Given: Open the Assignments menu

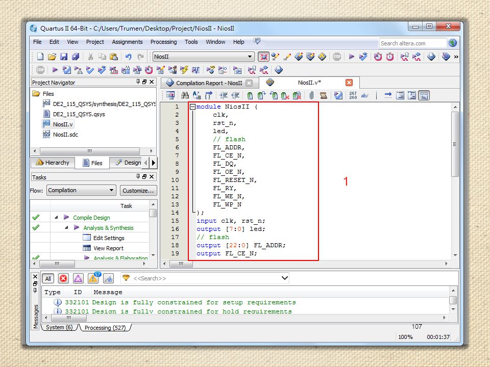Looking at the screenshot, I should pyautogui.click(x=127, y=42).
